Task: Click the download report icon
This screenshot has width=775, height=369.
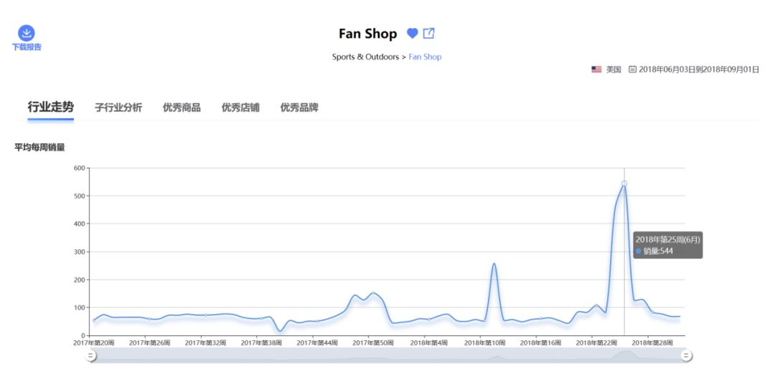Action: click(x=27, y=33)
